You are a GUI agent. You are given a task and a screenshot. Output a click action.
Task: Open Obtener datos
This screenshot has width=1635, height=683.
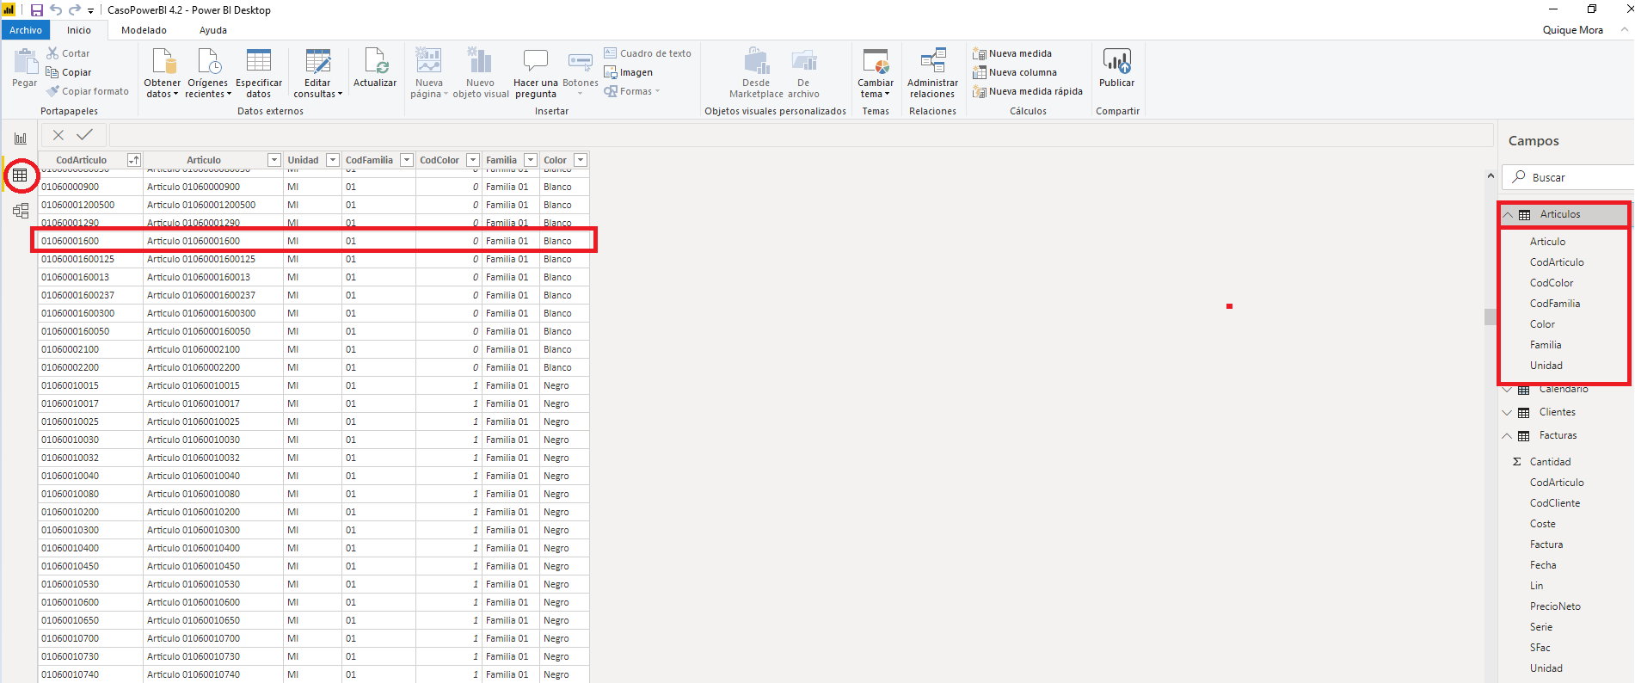point(163,73)
